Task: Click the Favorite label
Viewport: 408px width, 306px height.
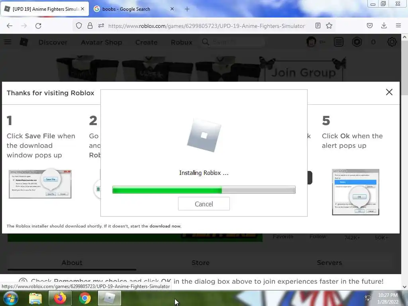Action: 283,237
